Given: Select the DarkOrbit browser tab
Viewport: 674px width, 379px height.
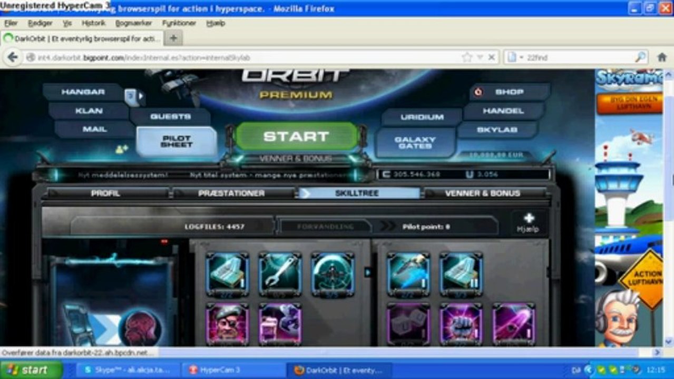Looking at the screenshot, I should pos(83,38).
